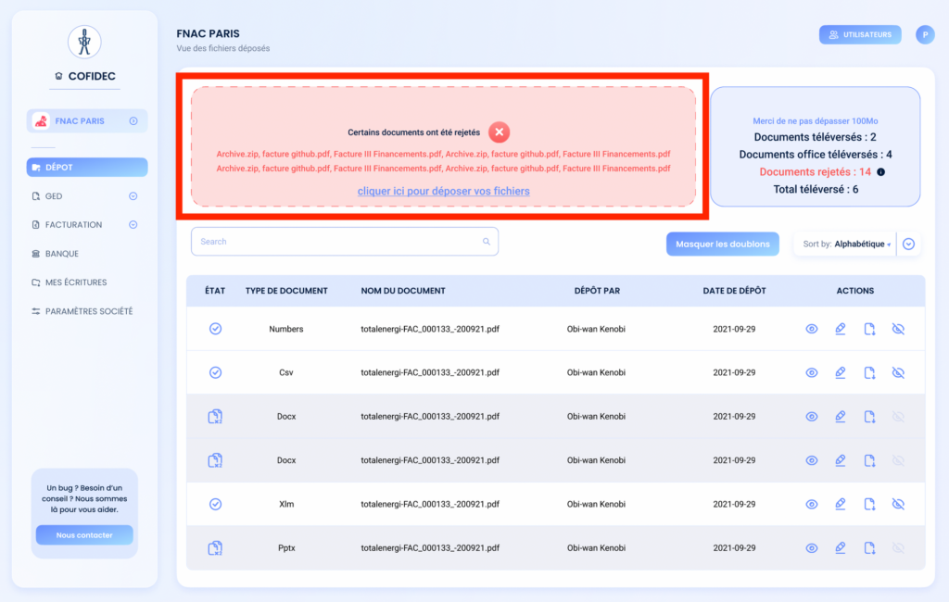
Task: Toggle visibility of the second Docx row
Action: pyautogui.click(x=898, y=459)
